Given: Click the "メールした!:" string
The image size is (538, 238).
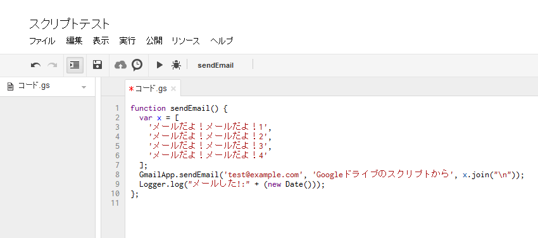Looking at the screenshot, I should click(x=220, y=184).
